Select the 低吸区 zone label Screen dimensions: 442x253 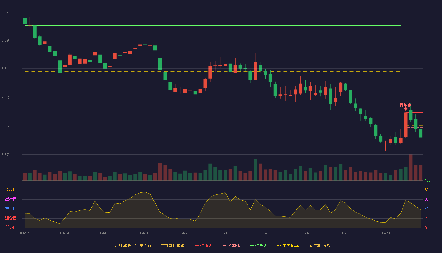point(11,227)
